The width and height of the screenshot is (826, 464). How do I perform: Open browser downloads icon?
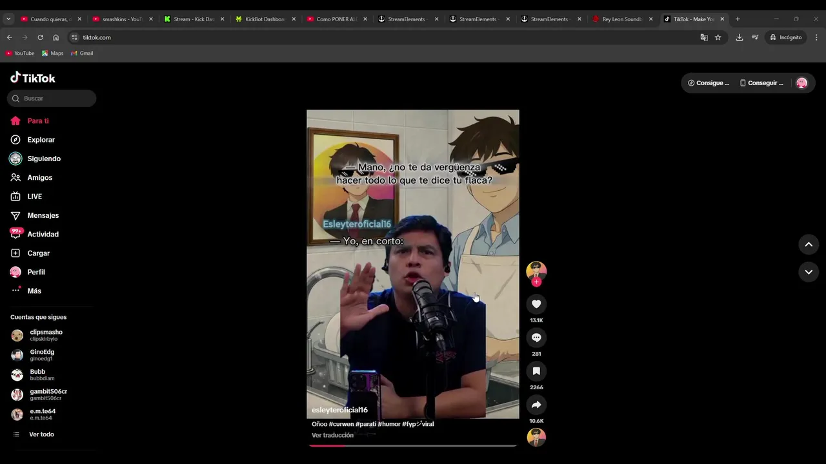[x=740, y=37]
